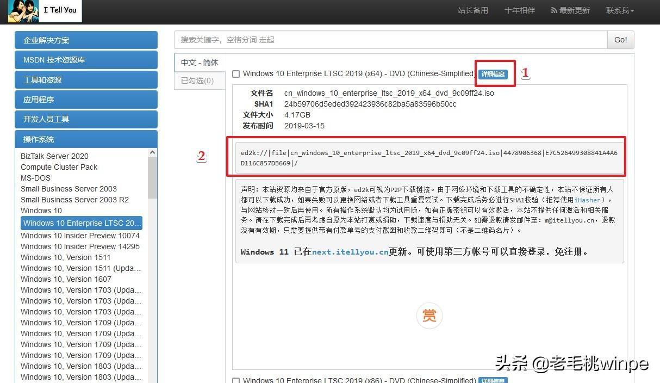Click the 2019-03-15 release date value

pyautogui.click(x=304, y=126)
